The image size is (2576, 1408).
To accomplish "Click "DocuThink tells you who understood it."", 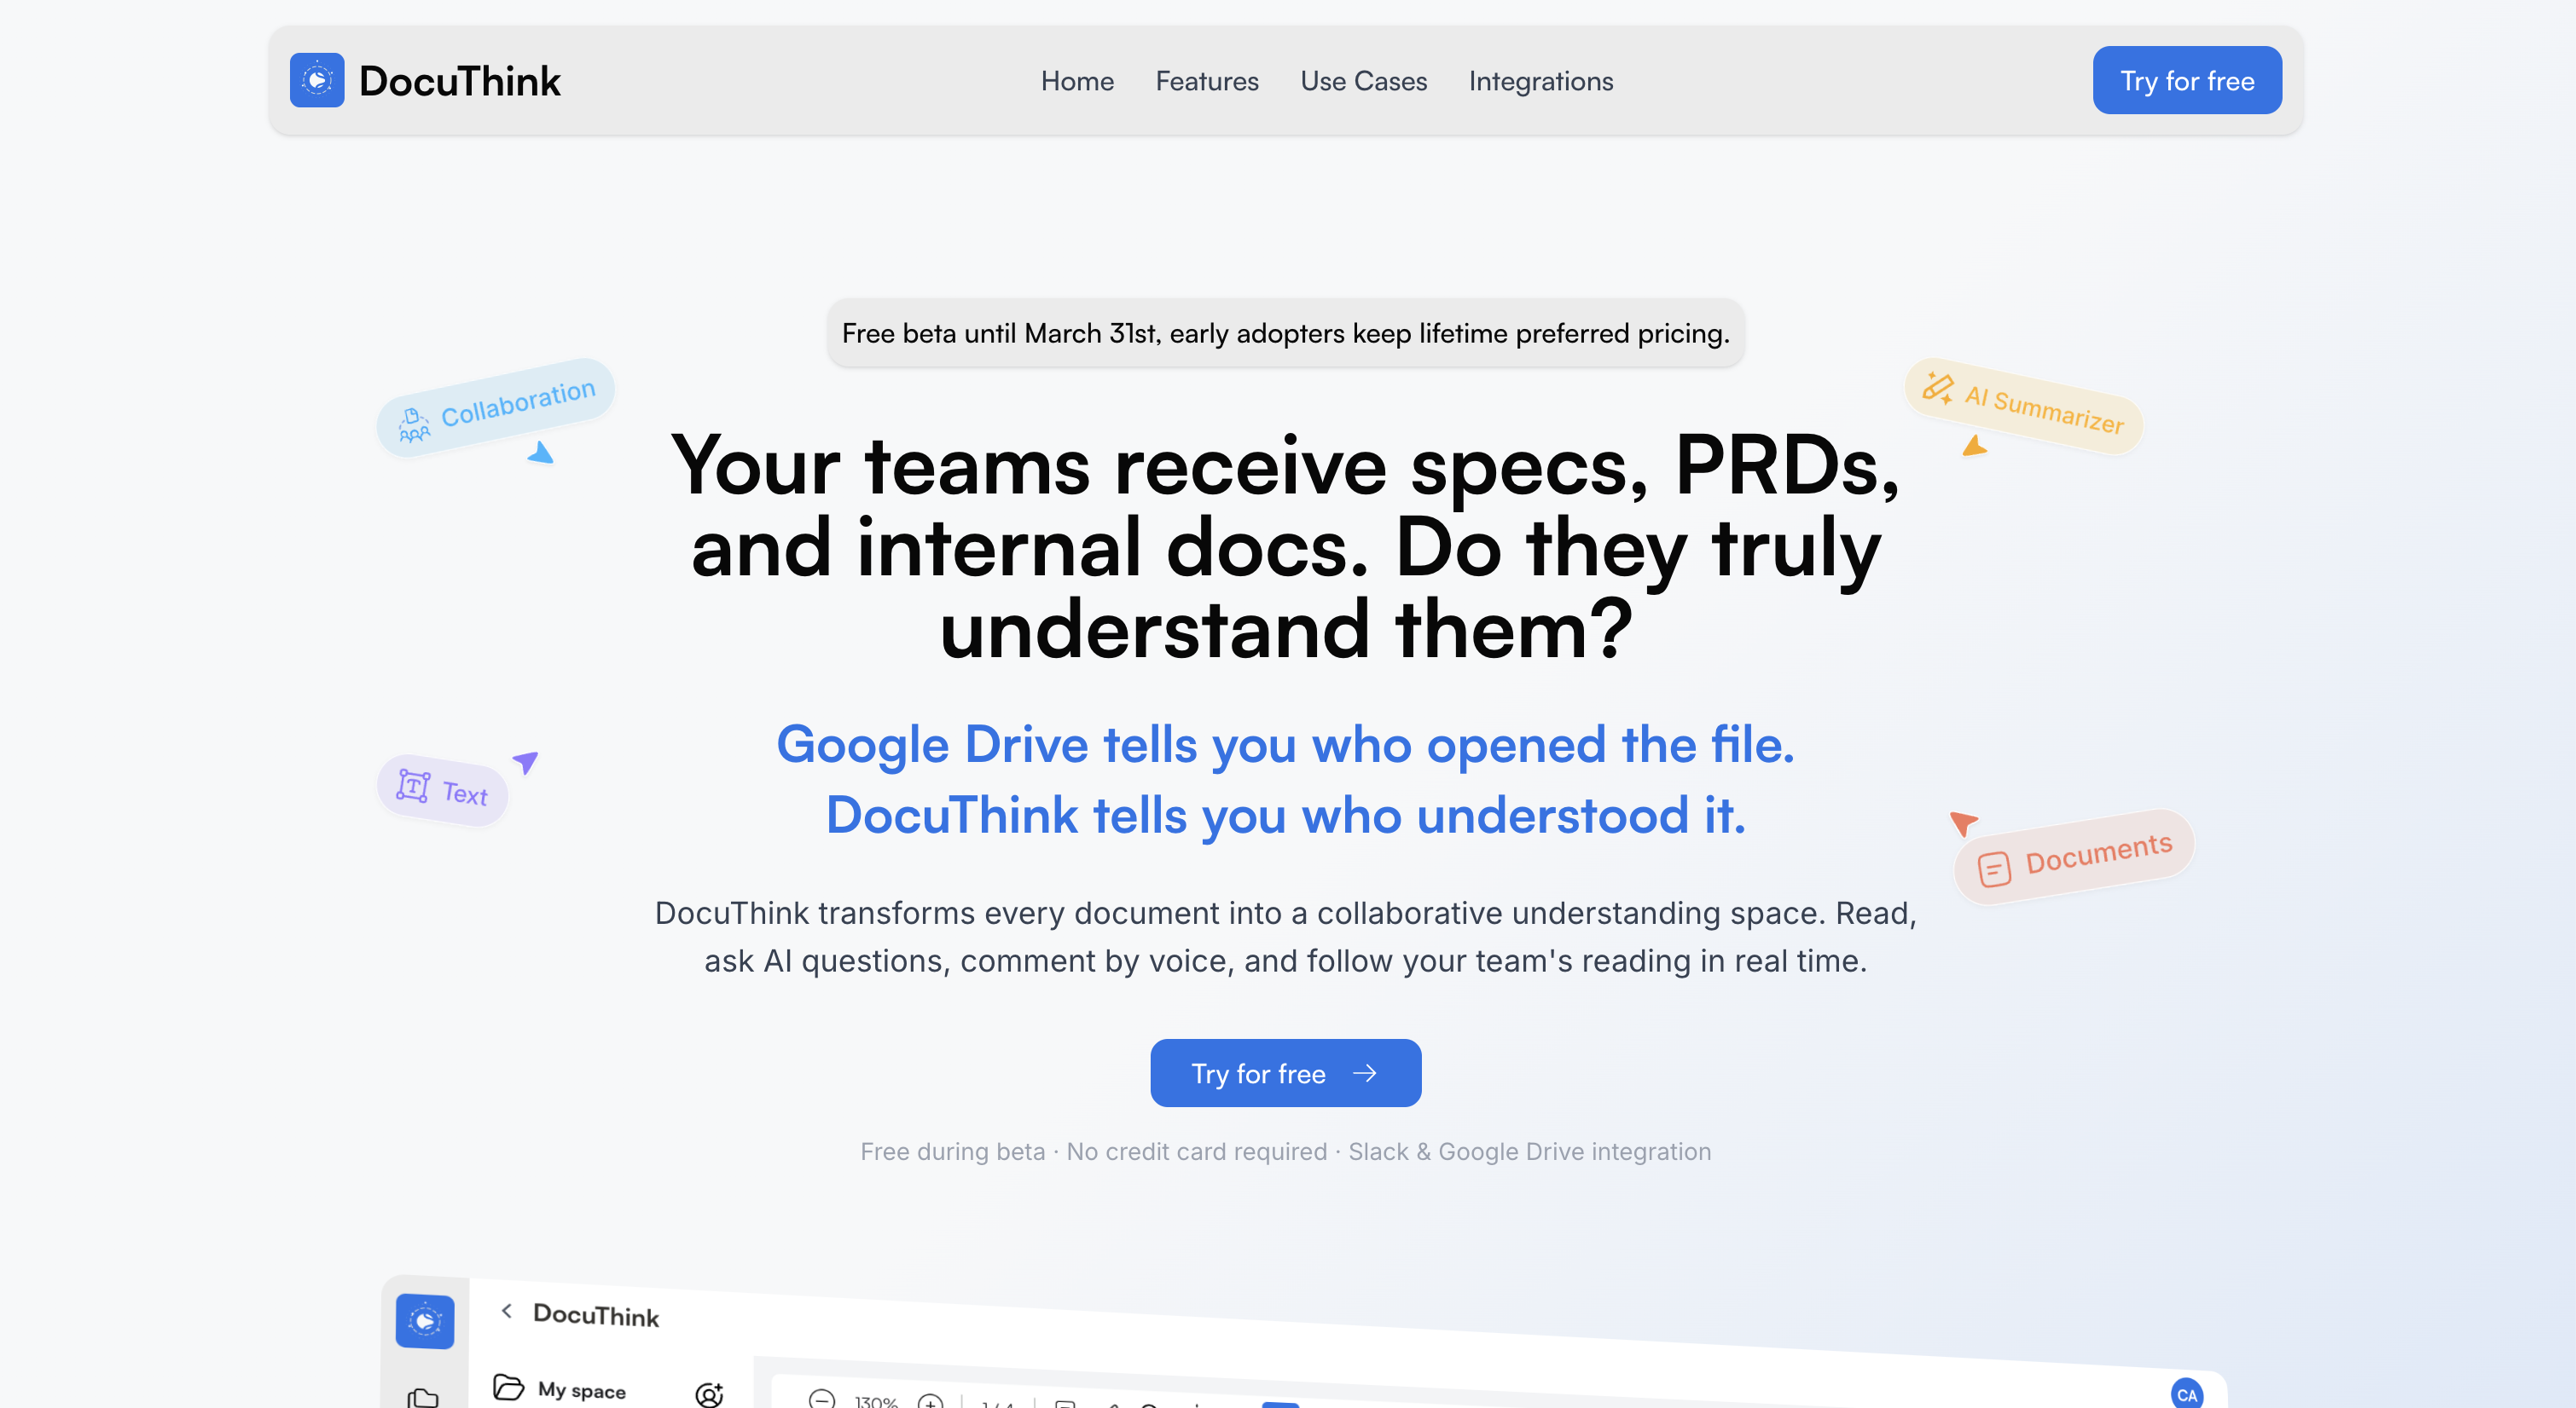I will click(1286, 815).
